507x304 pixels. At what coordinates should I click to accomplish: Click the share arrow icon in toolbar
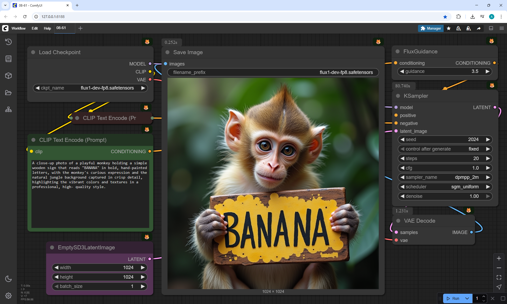(478, 28)
